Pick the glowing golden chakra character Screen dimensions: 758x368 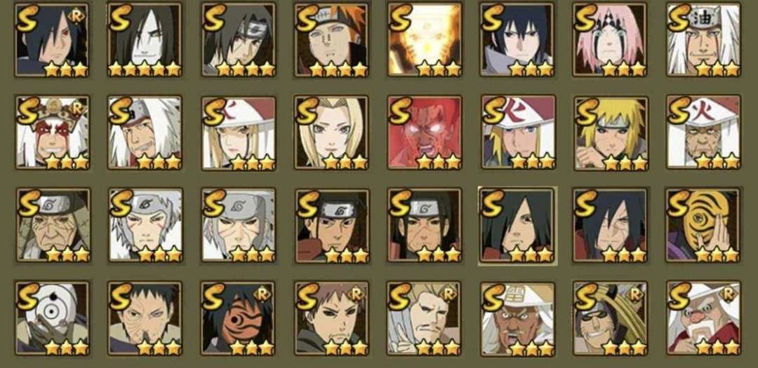click(425, 39)
